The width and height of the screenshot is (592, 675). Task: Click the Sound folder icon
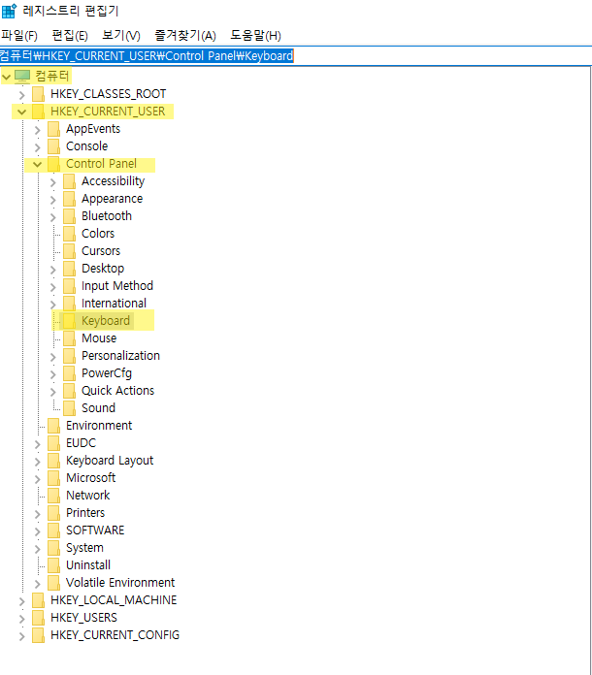pos(69,407)
